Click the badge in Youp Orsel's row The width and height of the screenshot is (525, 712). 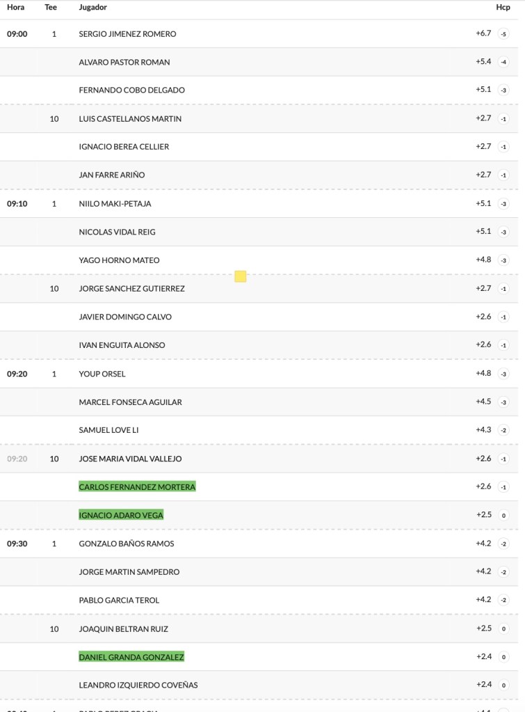[x=503, y=374]
